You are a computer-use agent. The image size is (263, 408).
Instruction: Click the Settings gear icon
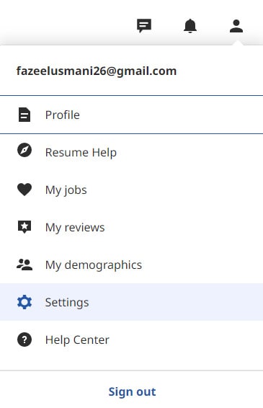24,302
